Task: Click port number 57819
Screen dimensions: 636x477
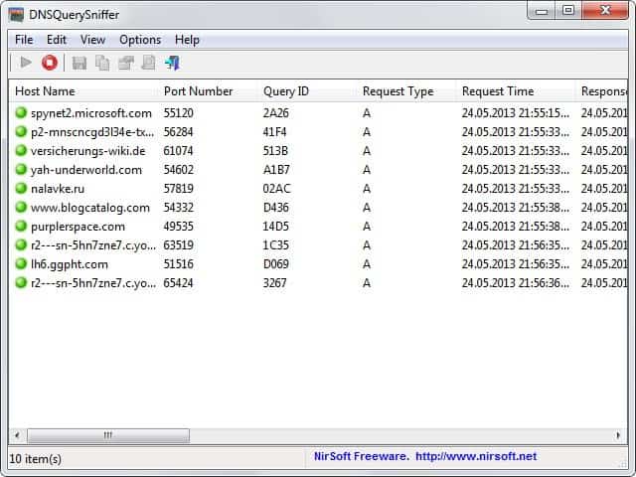Action: point(179,189)
